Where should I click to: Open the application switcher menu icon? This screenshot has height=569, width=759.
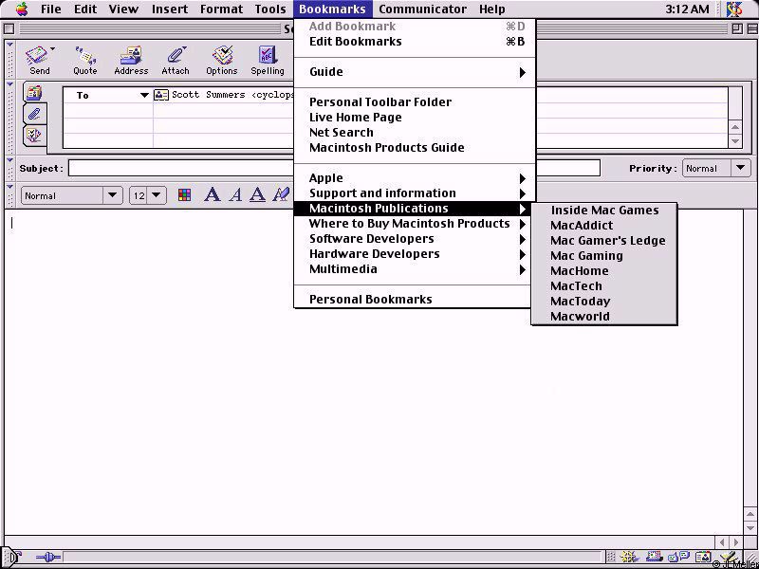(x=733, y=9)
